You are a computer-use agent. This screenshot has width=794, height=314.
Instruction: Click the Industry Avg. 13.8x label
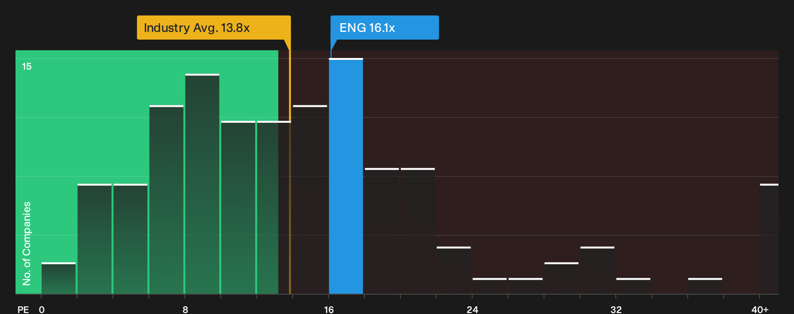tap(214, 28)
